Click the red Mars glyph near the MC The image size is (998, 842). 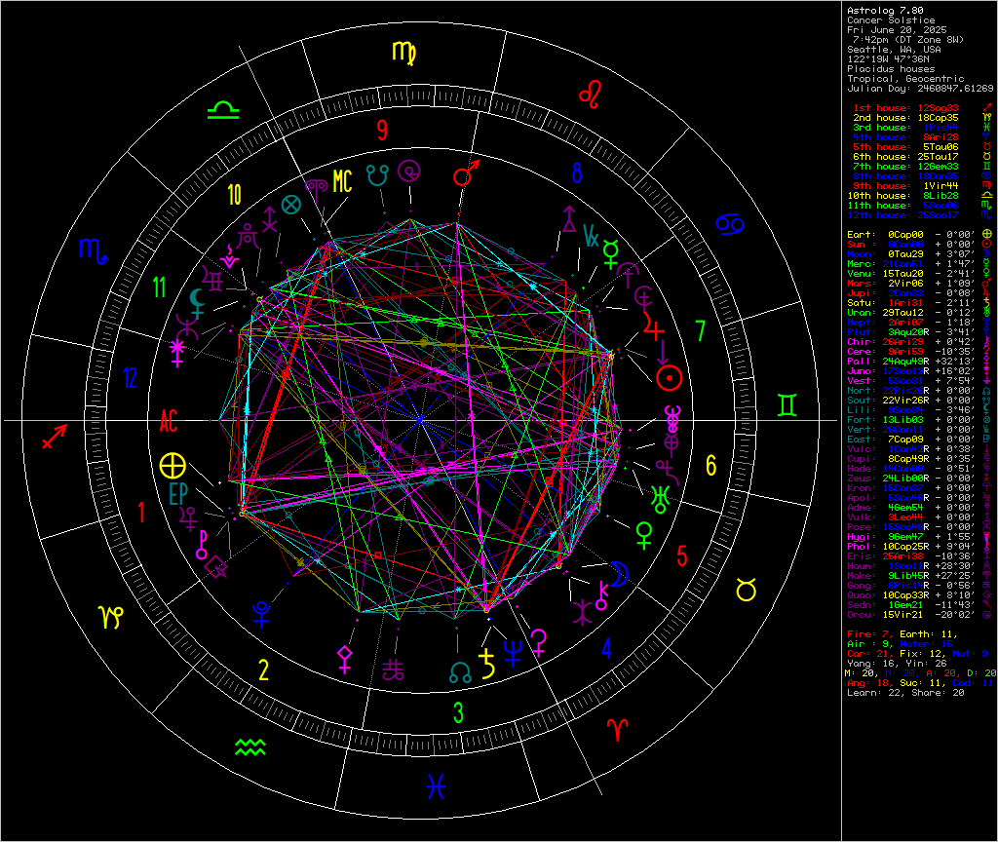pyautogui.click(x=462, y=177)
